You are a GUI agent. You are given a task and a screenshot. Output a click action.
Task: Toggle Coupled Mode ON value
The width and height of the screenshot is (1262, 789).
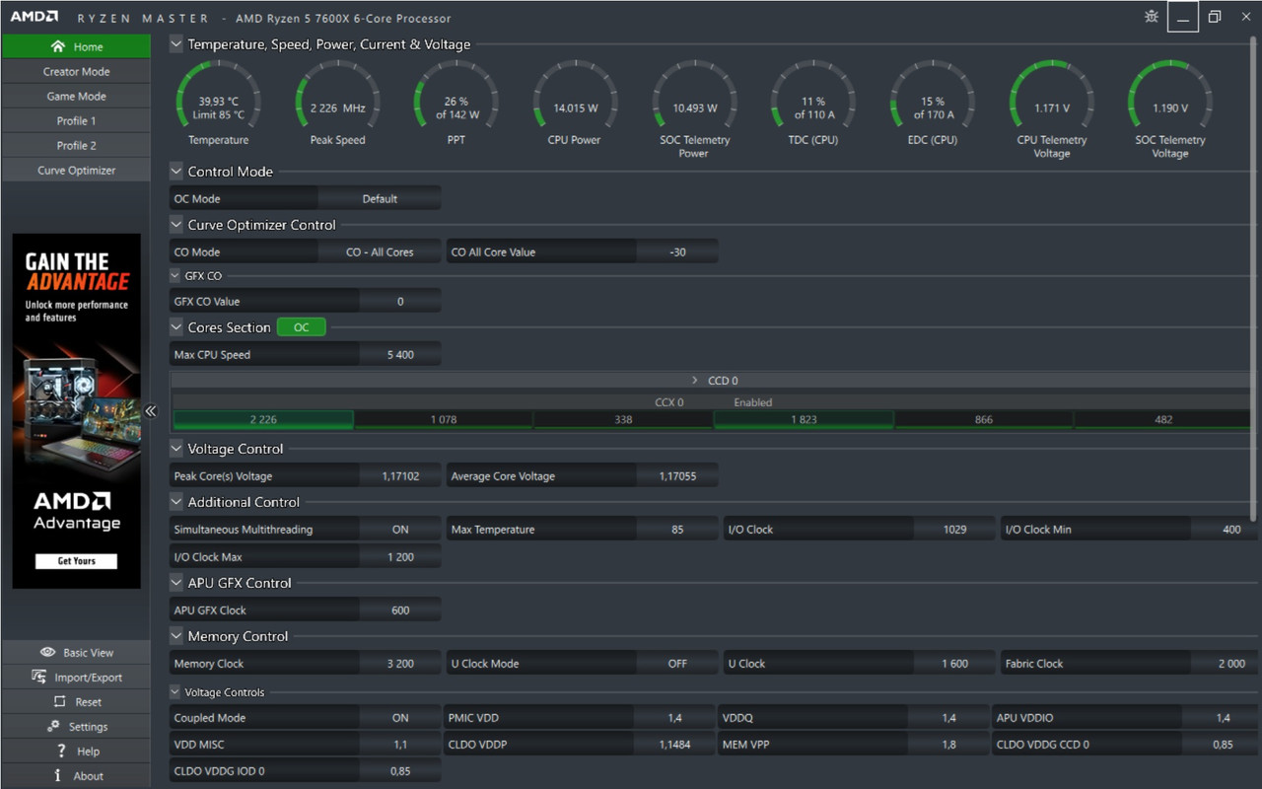pos(400,718)
